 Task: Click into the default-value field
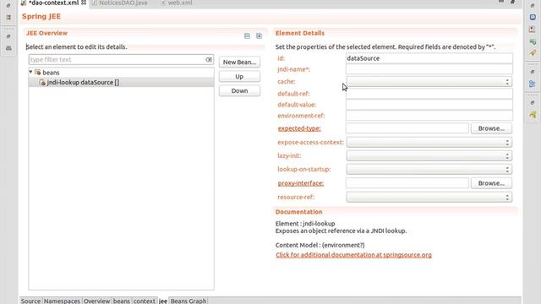tap(429, 105)
